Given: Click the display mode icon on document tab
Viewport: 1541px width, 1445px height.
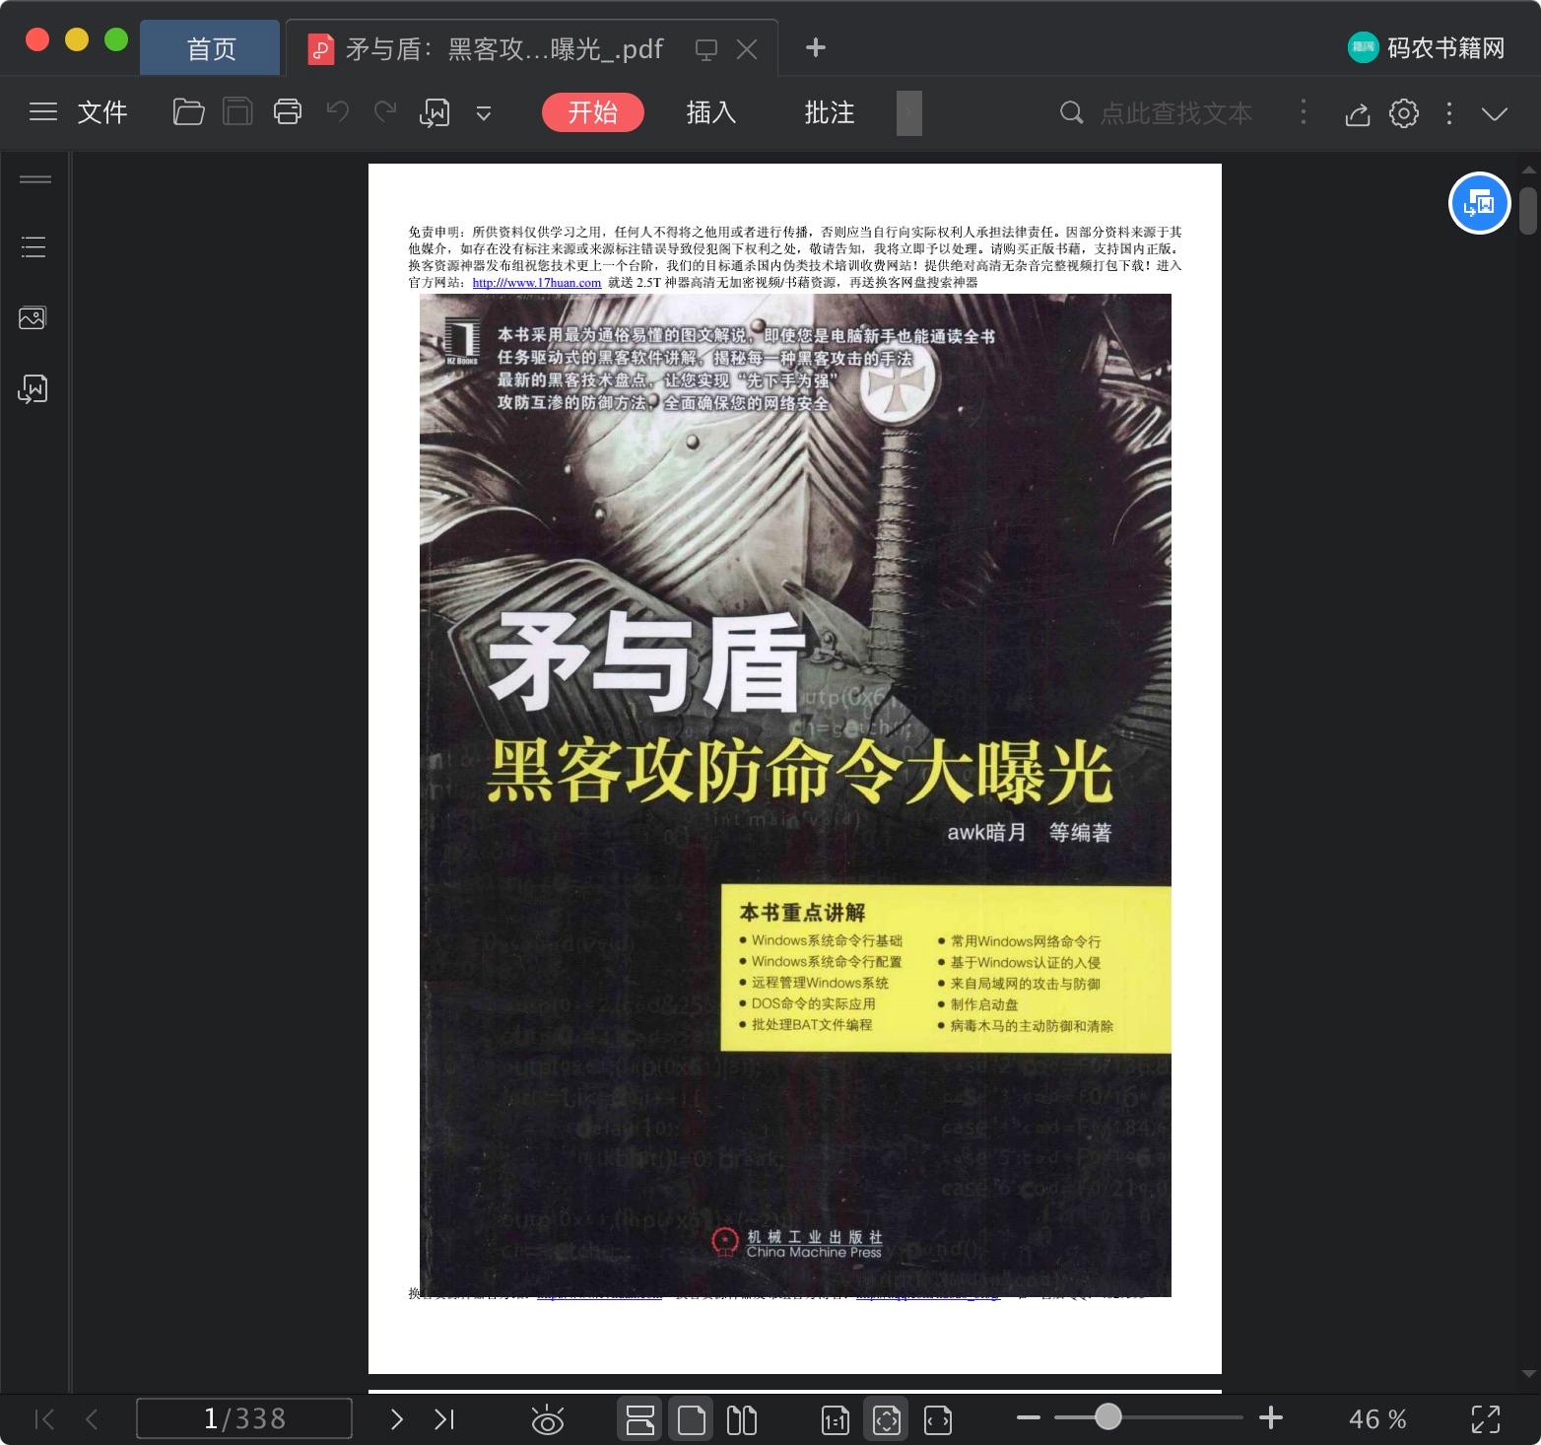Looking at the screenshot, I should click(x=705, y=49).
